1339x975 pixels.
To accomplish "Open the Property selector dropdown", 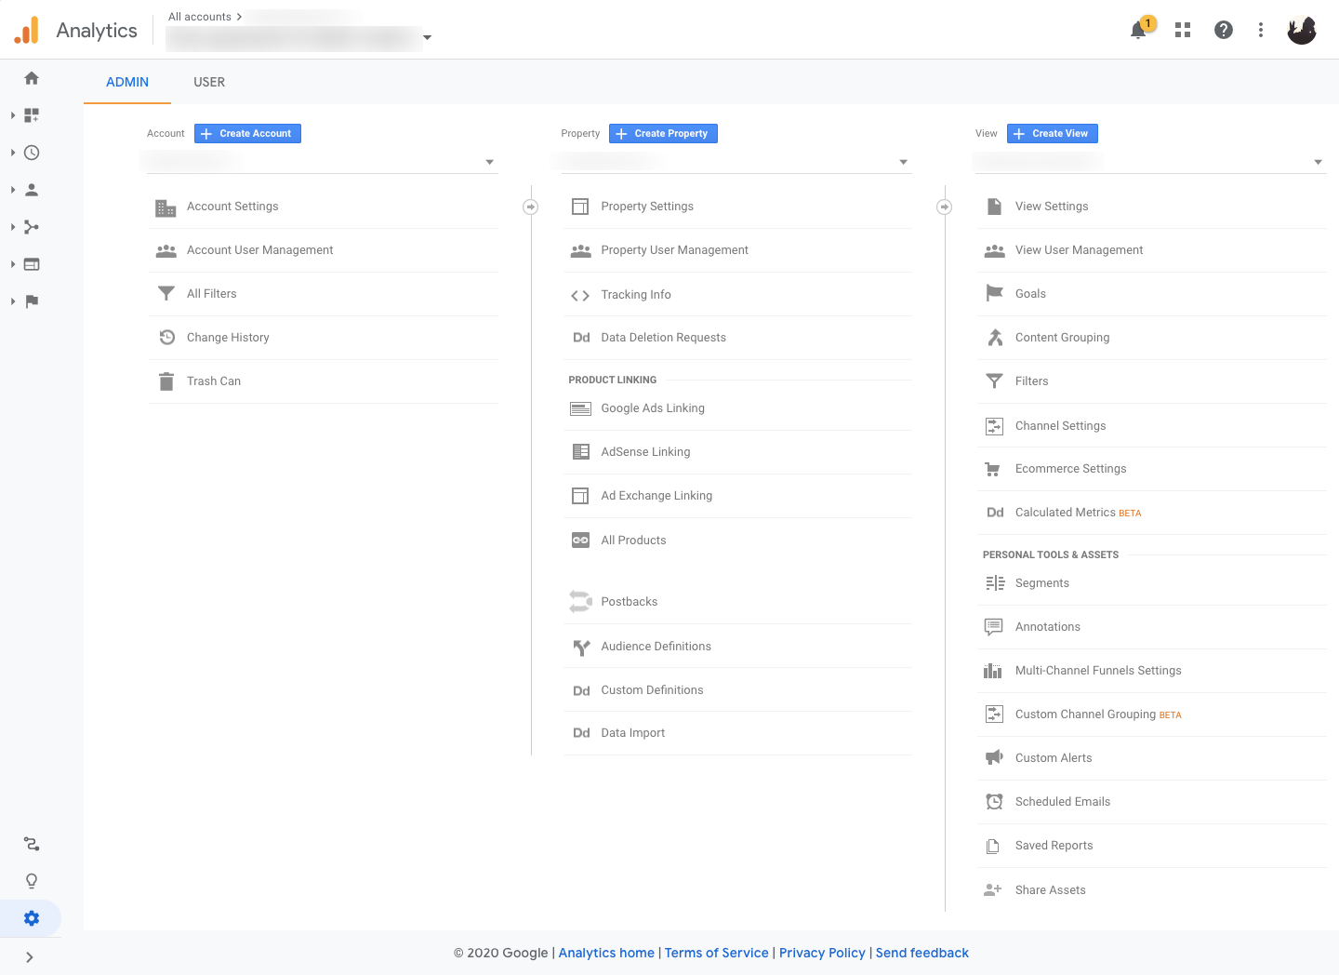I will [735, 161].
